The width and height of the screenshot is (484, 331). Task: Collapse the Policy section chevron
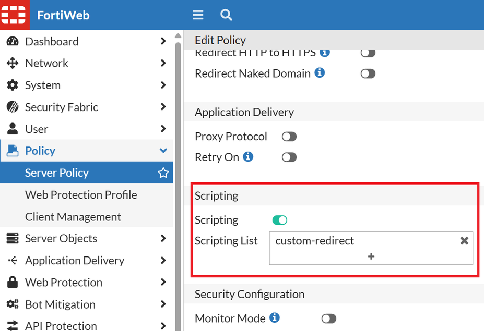(163, 151)
